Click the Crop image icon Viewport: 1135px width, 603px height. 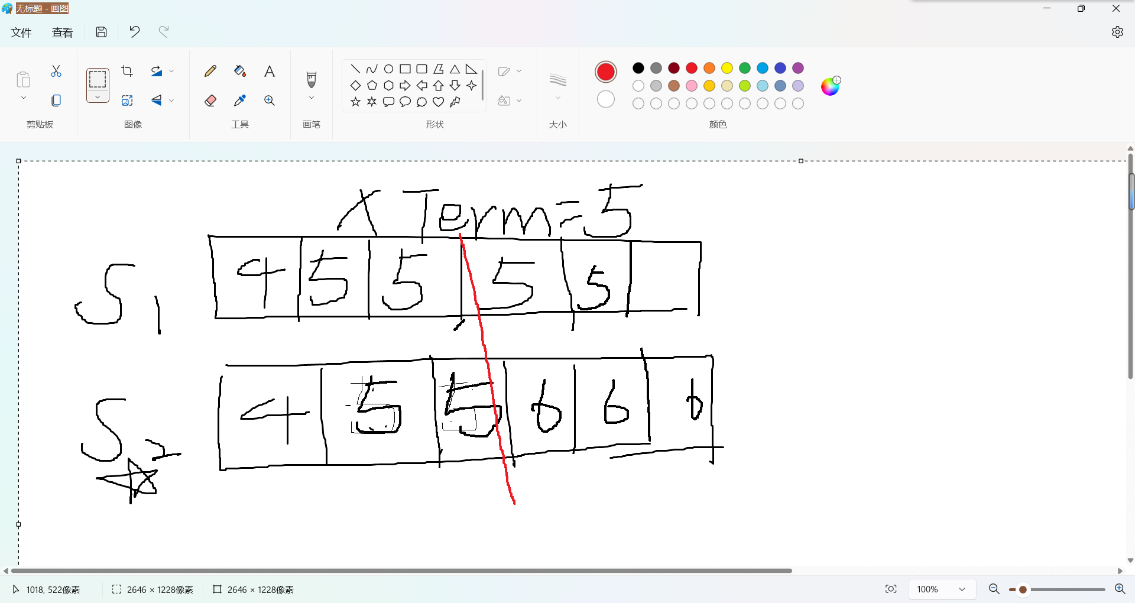click(x=127, y=72)
